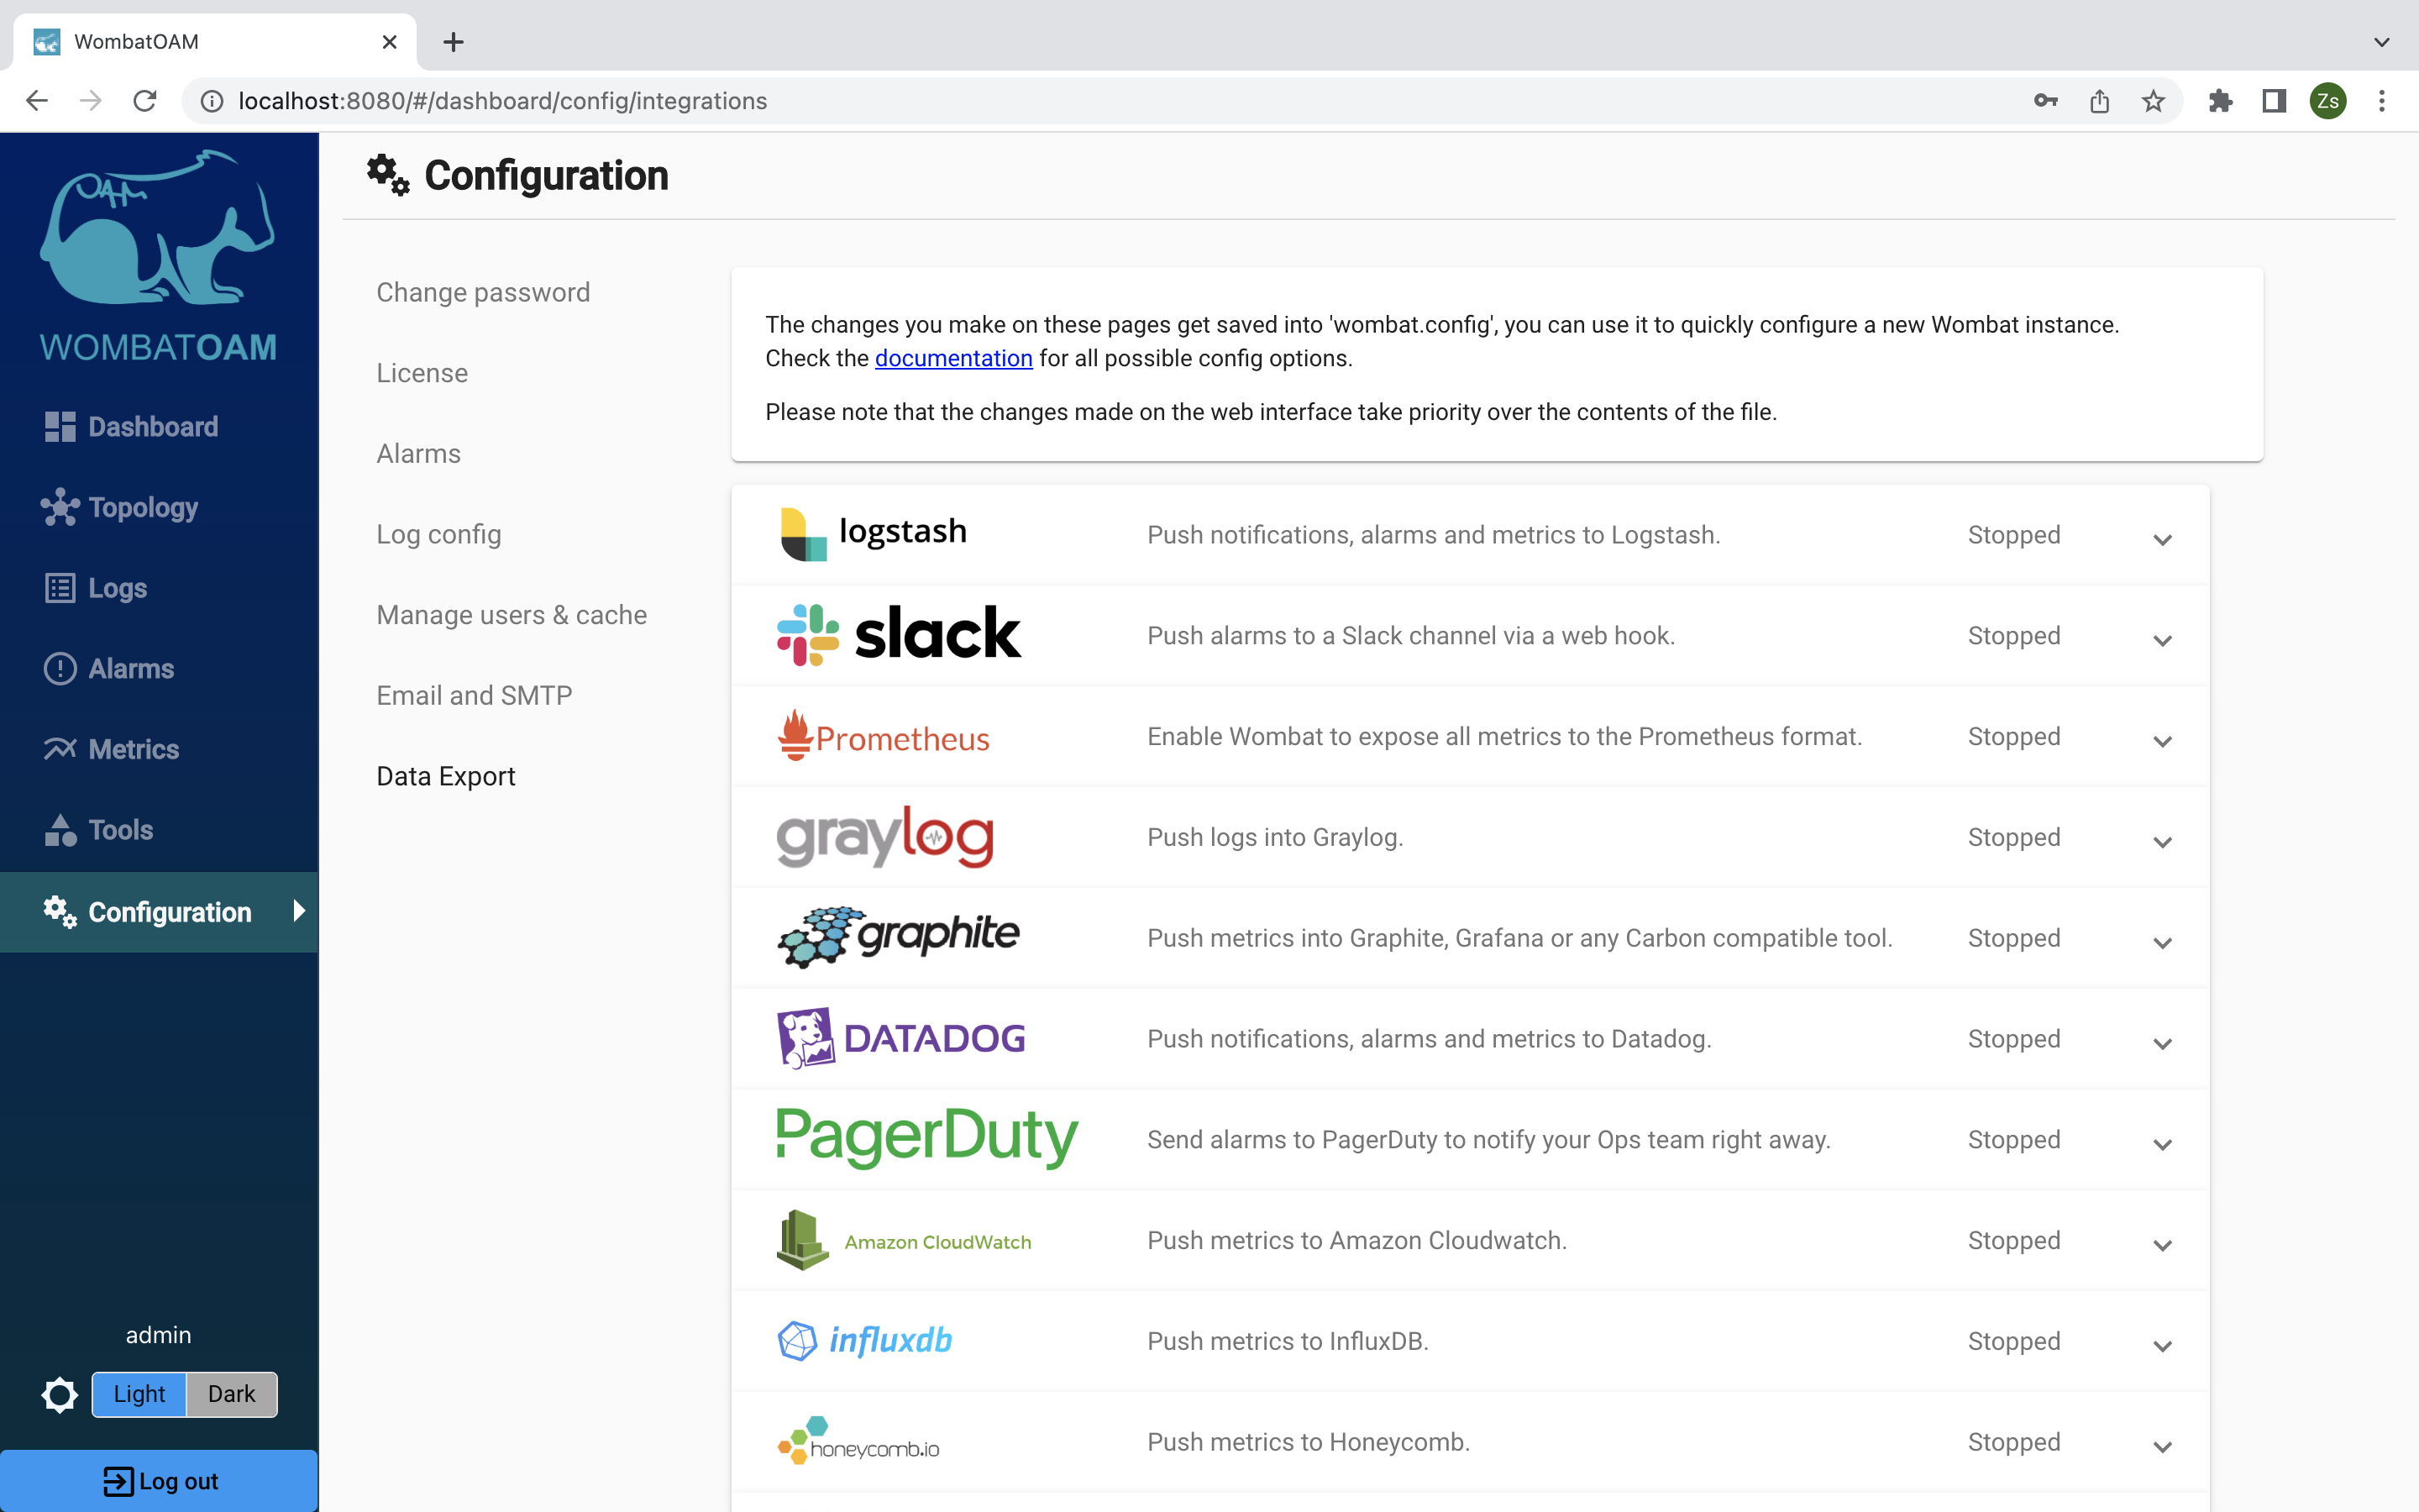
Task: Open Topology from the sidebar
Action: 120,508
